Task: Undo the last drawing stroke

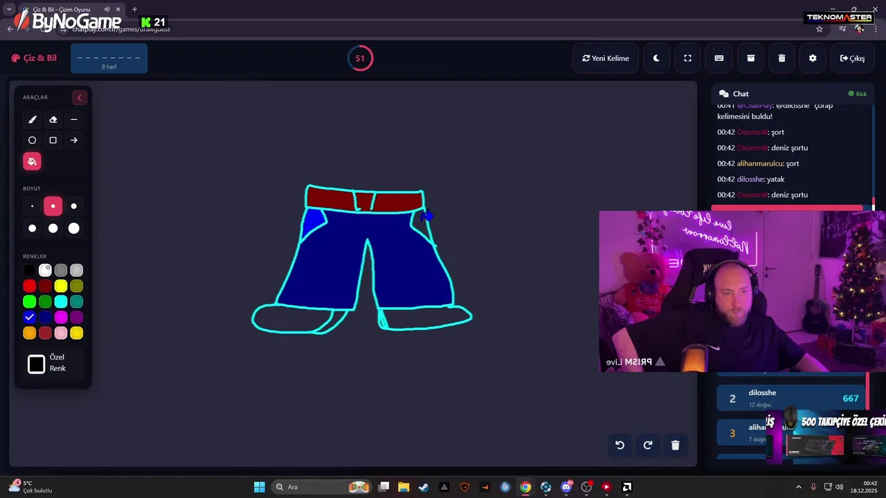Action: (x=620, y=445)
